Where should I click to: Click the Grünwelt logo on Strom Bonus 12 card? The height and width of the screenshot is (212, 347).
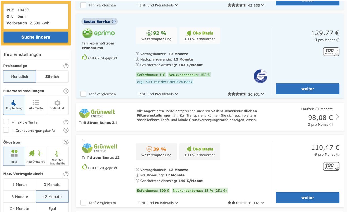[x=100, y=148]
